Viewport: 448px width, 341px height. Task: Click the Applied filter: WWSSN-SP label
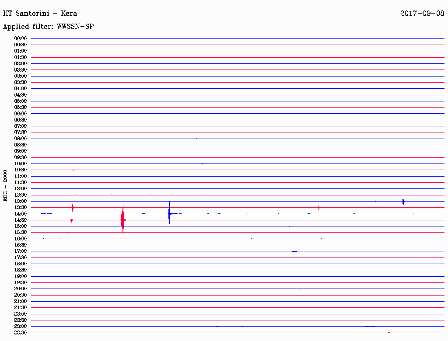tap(48, 27)
